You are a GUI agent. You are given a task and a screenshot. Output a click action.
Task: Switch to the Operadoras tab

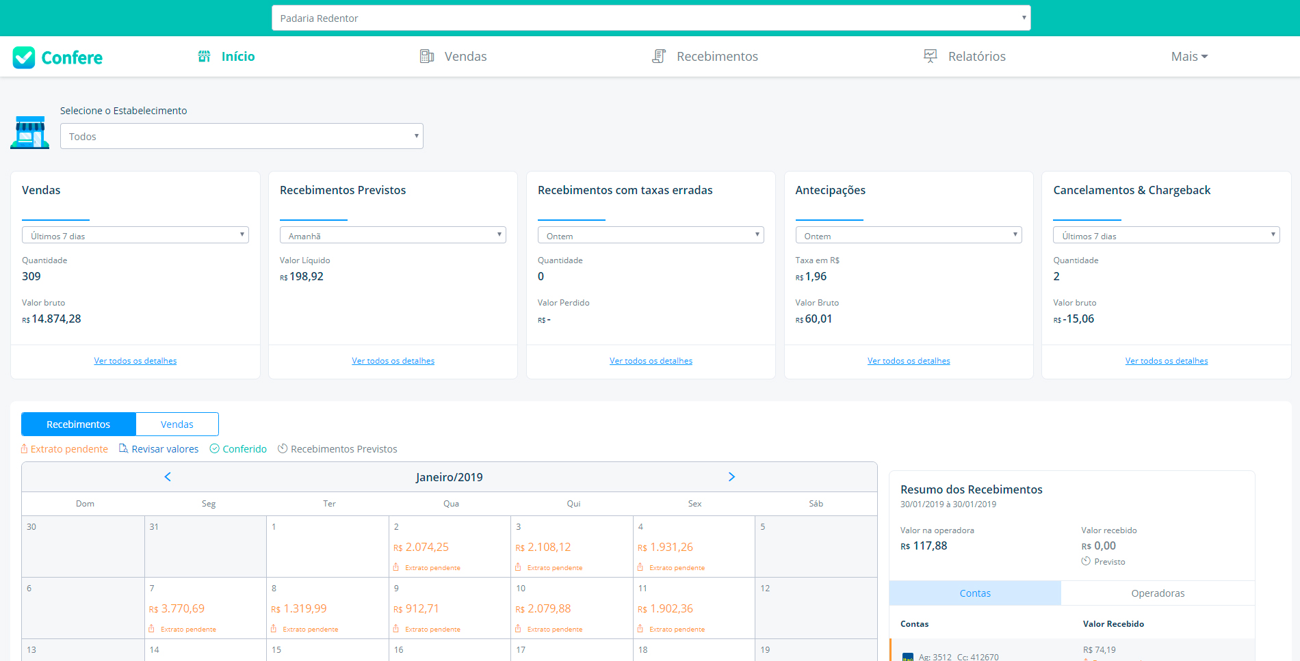click(1158, 593)
